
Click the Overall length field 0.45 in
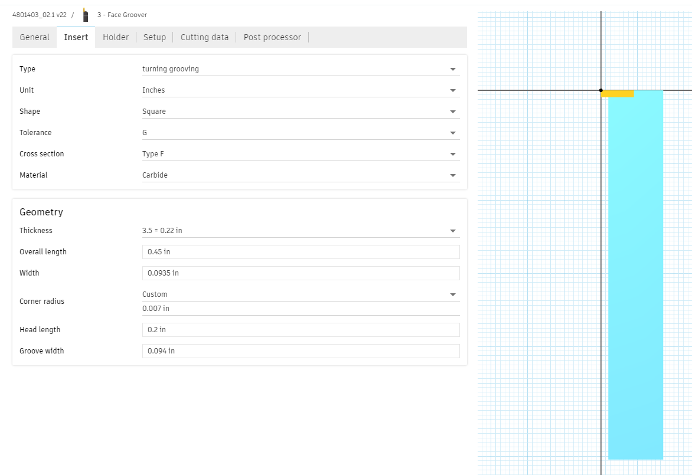click(x=301, y=252)
